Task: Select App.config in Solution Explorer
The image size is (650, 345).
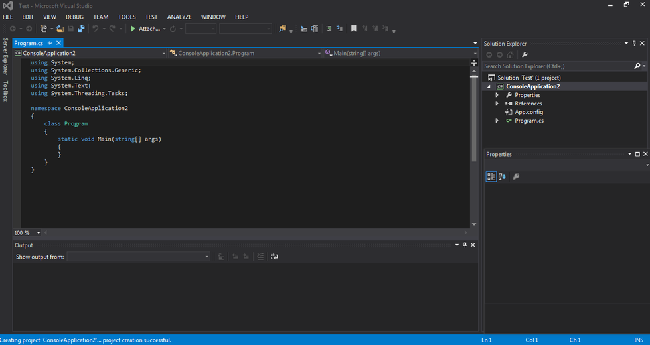Action: pyautogui.click(x=528, y=112)
